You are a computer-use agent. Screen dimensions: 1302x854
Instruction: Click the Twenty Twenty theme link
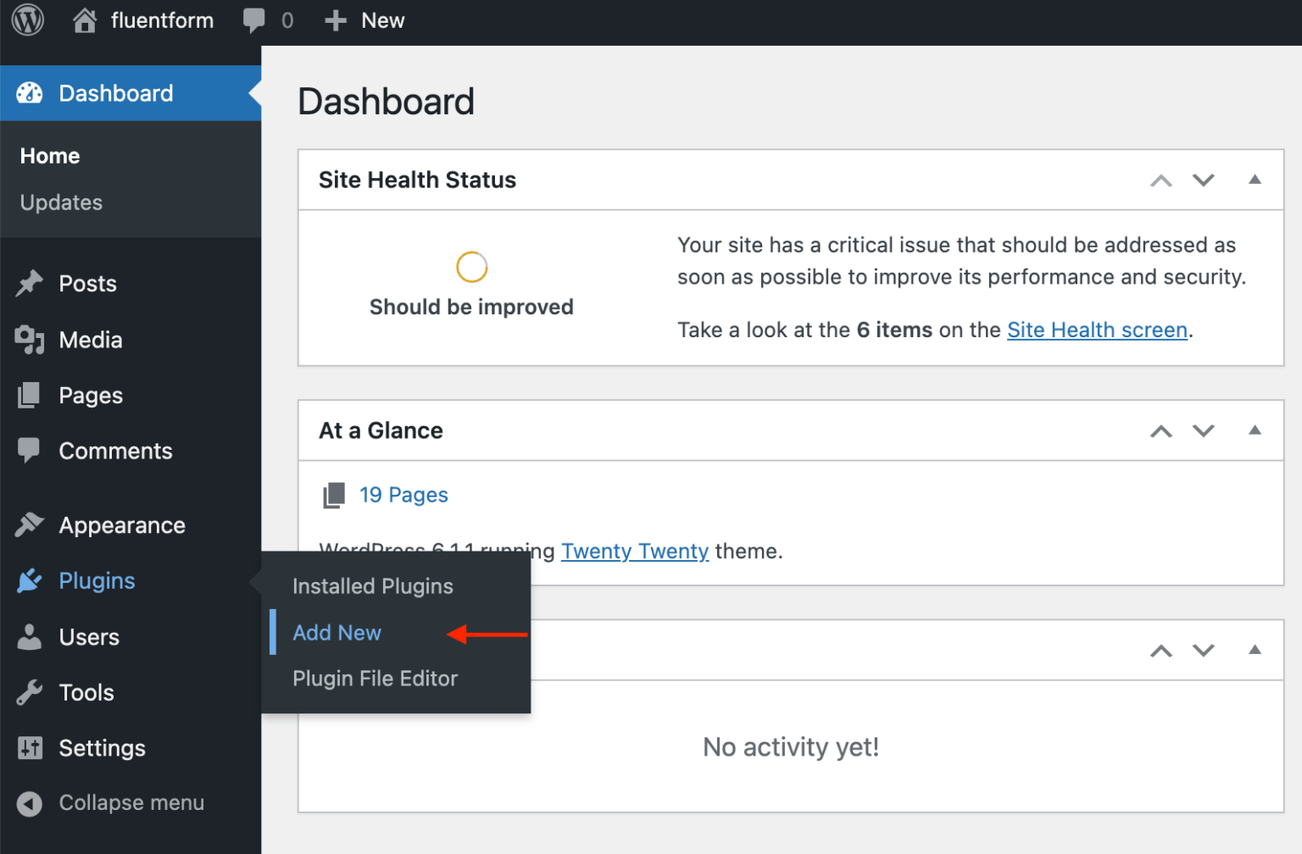(x=634, y=551)
